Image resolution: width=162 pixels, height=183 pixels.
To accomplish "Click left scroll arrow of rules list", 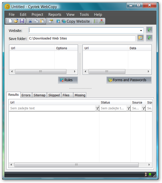I will click(x=12, y=71).
